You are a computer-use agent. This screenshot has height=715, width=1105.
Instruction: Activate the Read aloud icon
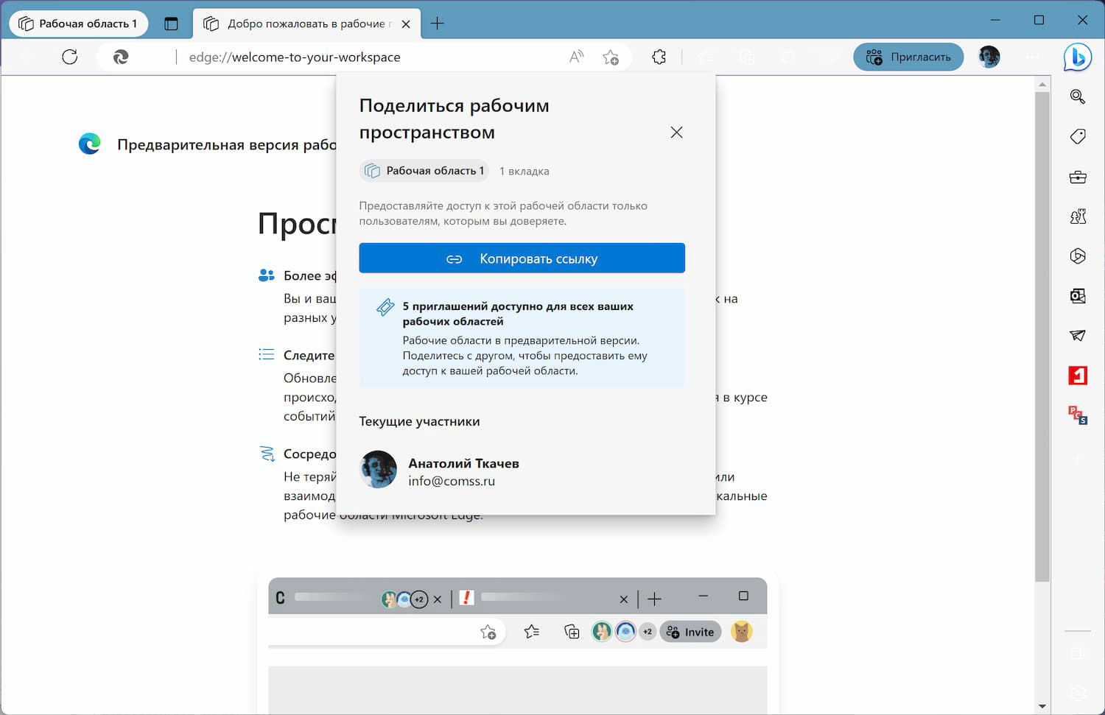point(577,57)
